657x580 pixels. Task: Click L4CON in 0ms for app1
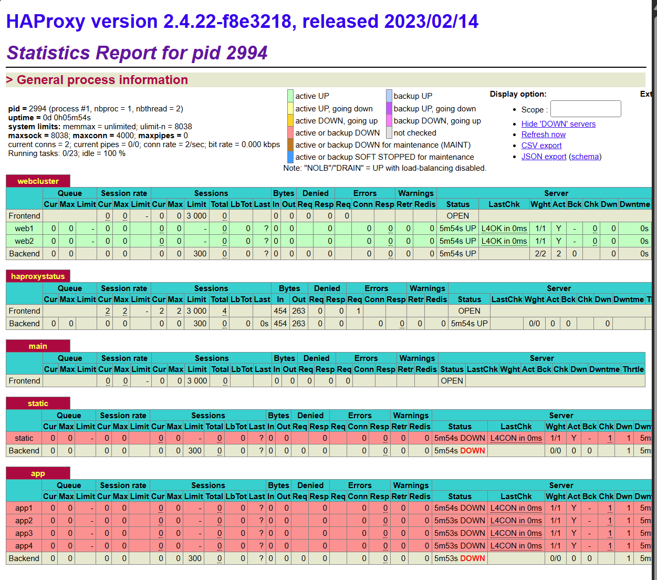coord(516,508)
